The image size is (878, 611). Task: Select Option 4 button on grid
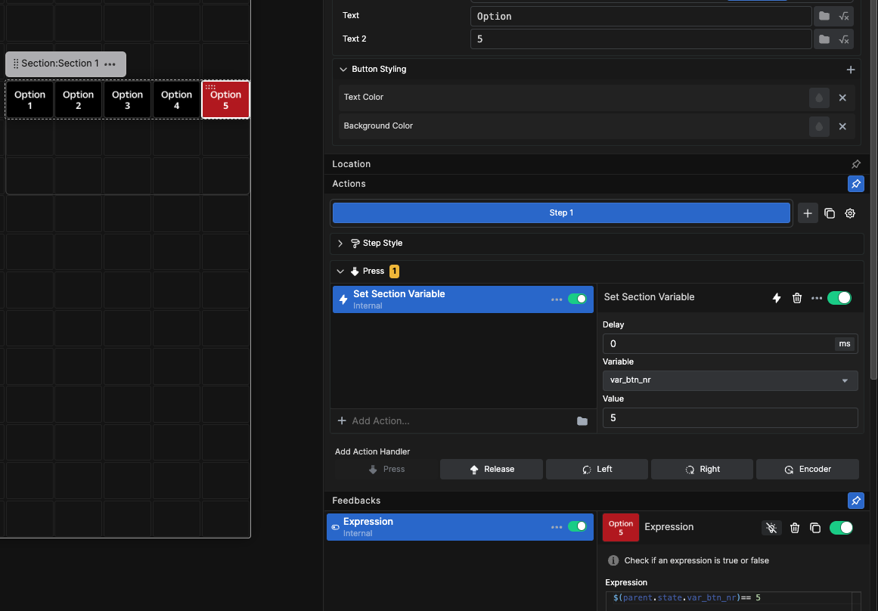(177, 100)
